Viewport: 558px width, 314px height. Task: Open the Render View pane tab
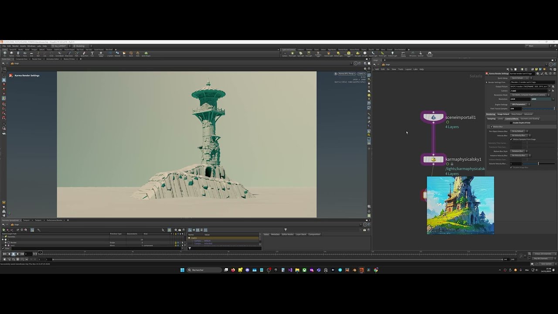[37, 59]
